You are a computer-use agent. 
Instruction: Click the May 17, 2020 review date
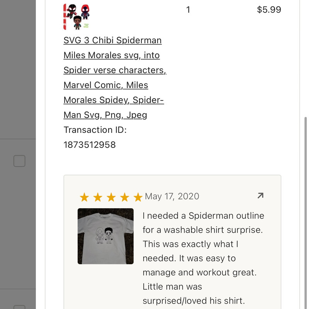pos(173,196)
